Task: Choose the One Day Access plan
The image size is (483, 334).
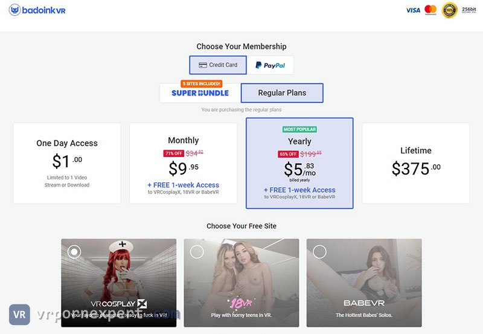Action: (67, 163)
